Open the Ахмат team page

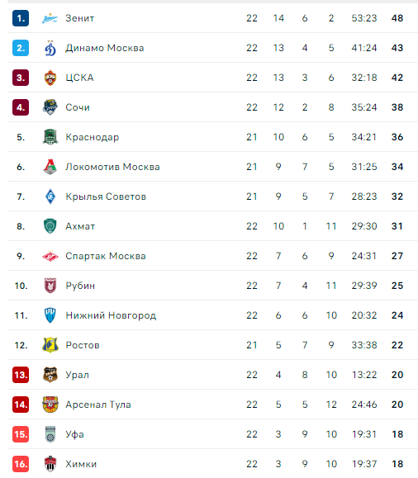pyautogui.click(x=80, y=226)
